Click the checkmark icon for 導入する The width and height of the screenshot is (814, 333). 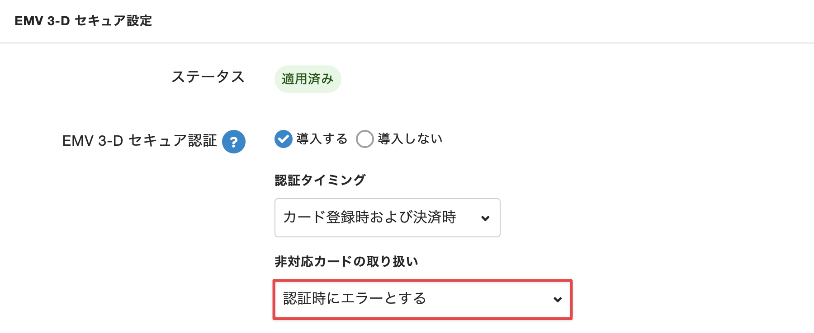(x=284, y=139)
